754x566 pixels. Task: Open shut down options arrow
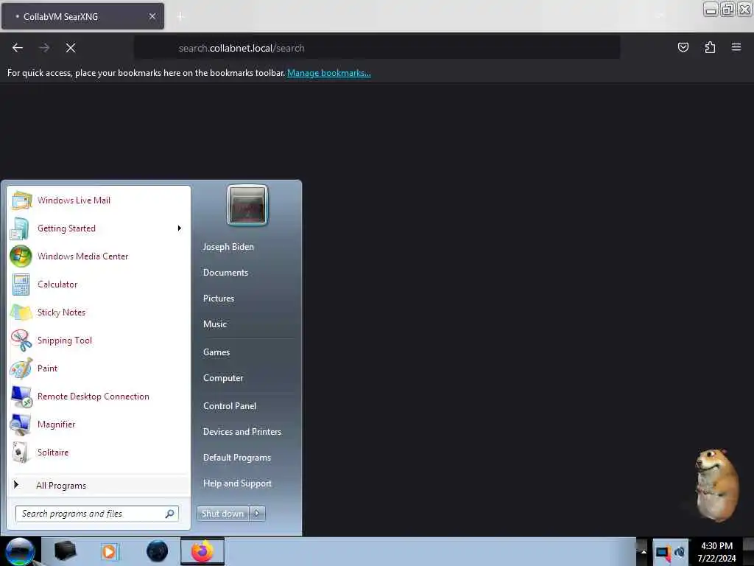pyautogui.click(x=257, y=514)
